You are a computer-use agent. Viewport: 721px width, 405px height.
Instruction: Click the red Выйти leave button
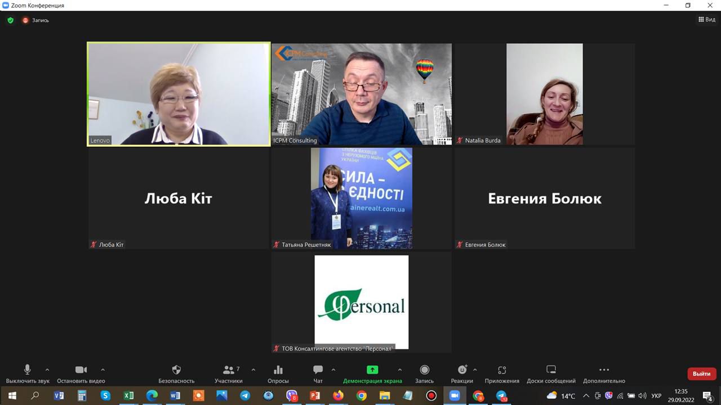[x=701, y=373]
